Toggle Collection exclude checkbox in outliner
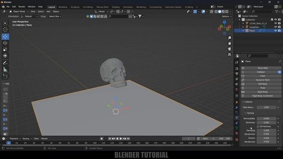The height and width of the screenshot is (159, 283). [272, 19]
